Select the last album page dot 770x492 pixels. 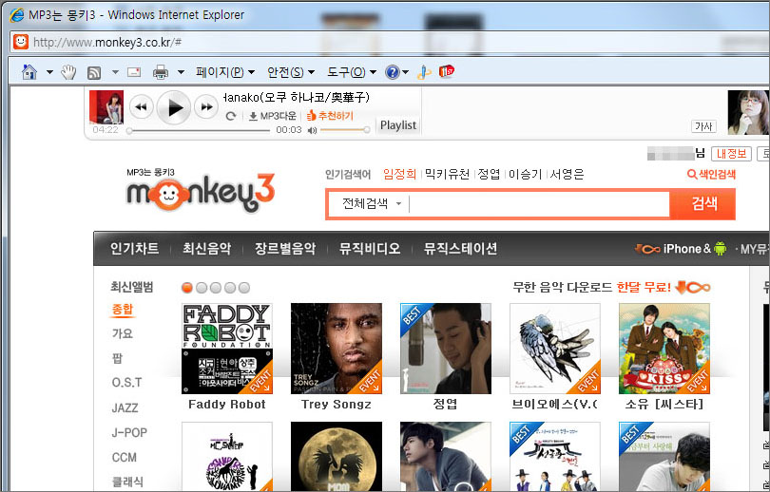(244, 288)
